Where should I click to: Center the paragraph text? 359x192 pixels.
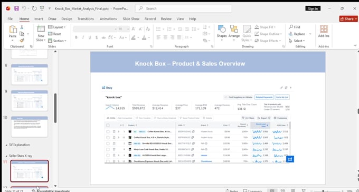[165, 37]
